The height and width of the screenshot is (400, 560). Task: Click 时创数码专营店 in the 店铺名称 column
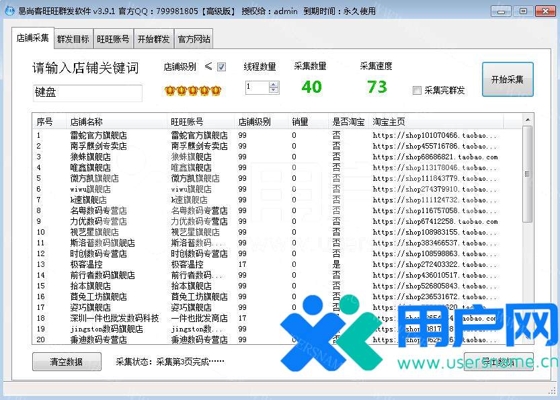pyautogui.click(x=98, y=253)
